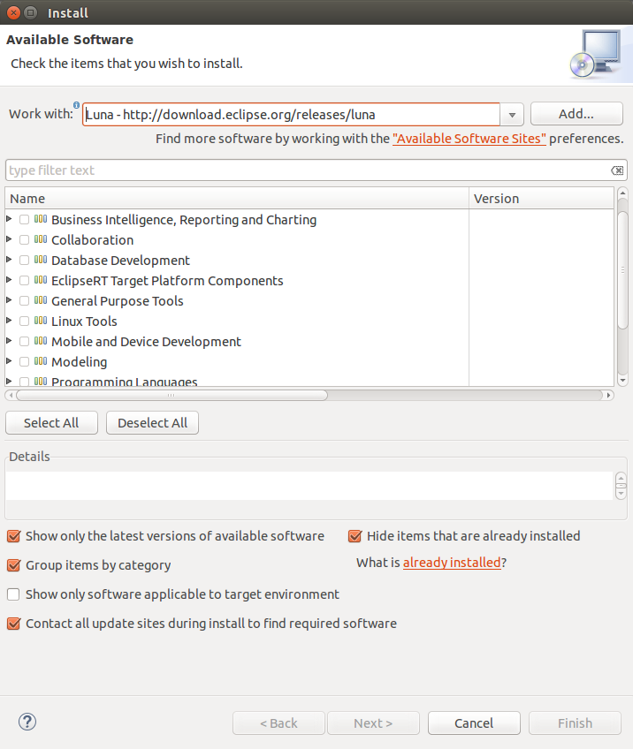633x749 pixels.
Task: Check the Modeling checkbox
Action: (x=24, y=361)
